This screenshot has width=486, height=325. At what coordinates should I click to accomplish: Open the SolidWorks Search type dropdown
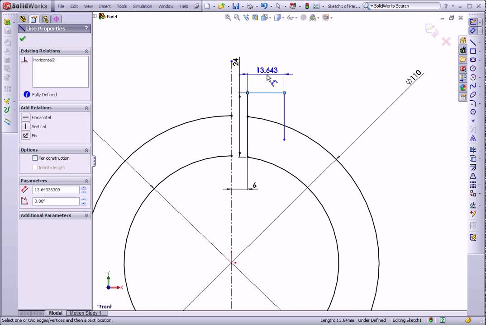click(372, 6)
